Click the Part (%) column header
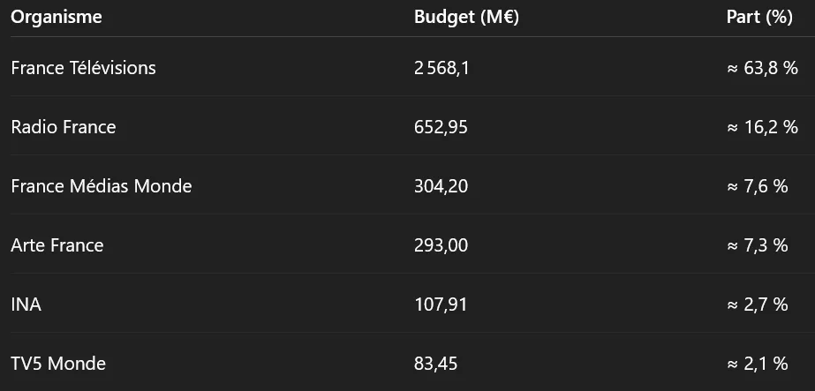 pos(759,17)
